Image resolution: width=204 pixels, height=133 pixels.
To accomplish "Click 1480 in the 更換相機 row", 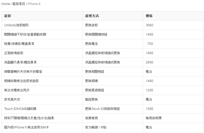I will [x=149, y=81].
